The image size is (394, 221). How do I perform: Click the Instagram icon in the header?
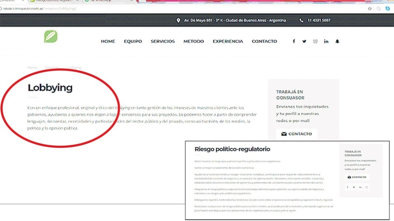tap(315, 41)
